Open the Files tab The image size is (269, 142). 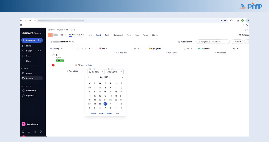129,35
